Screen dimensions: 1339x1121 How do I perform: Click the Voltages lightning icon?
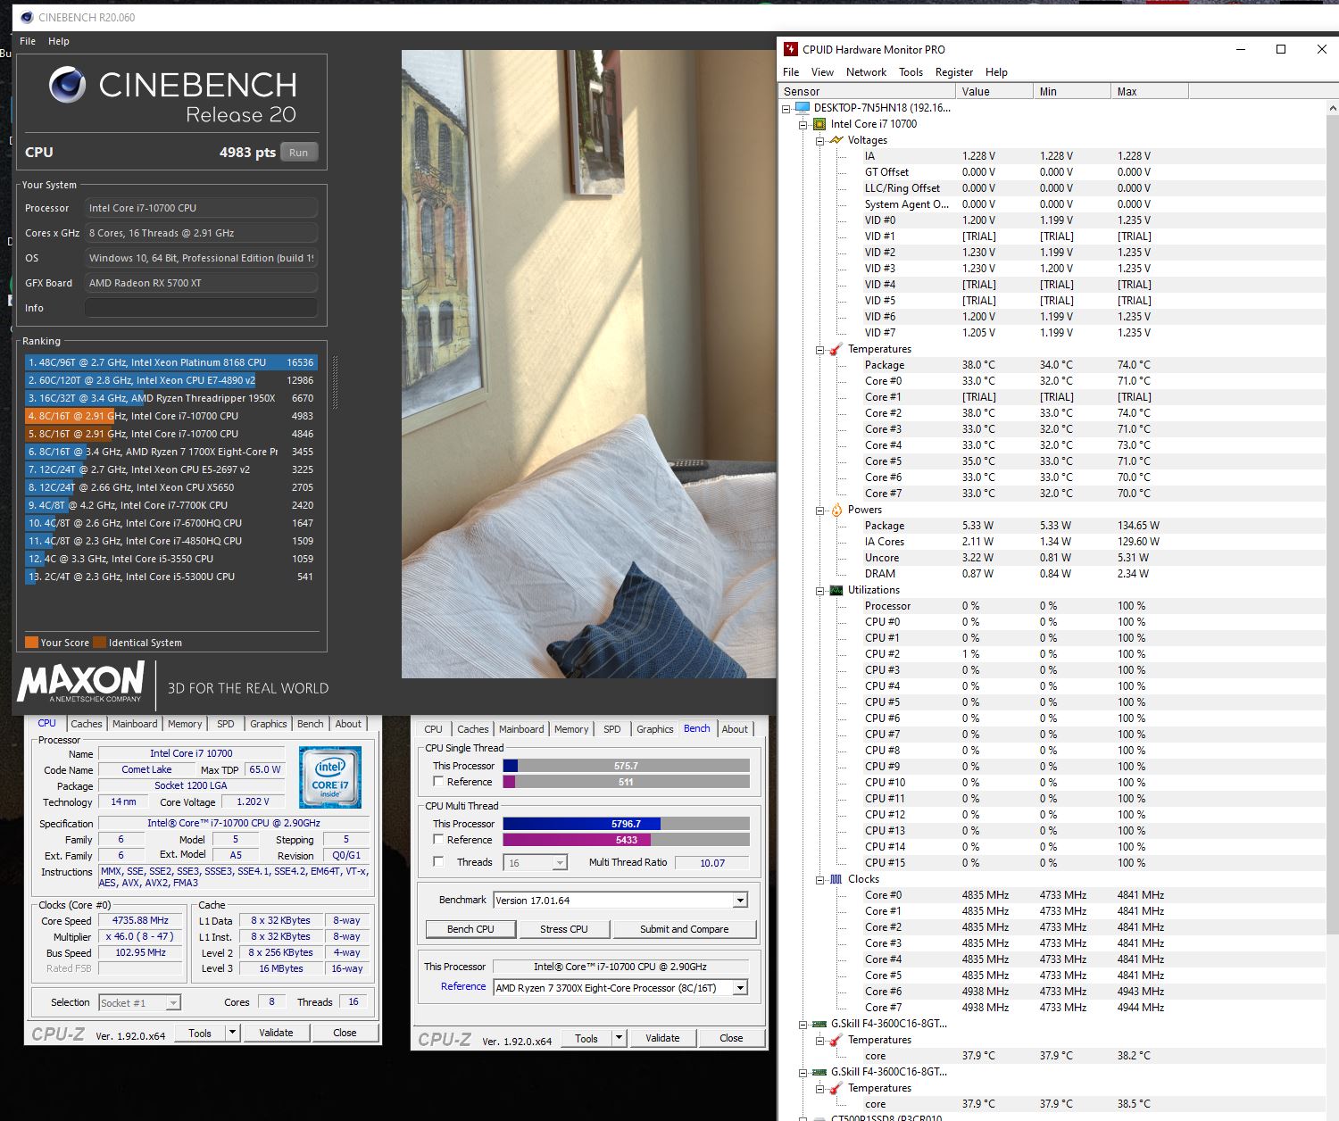point(836,140)
